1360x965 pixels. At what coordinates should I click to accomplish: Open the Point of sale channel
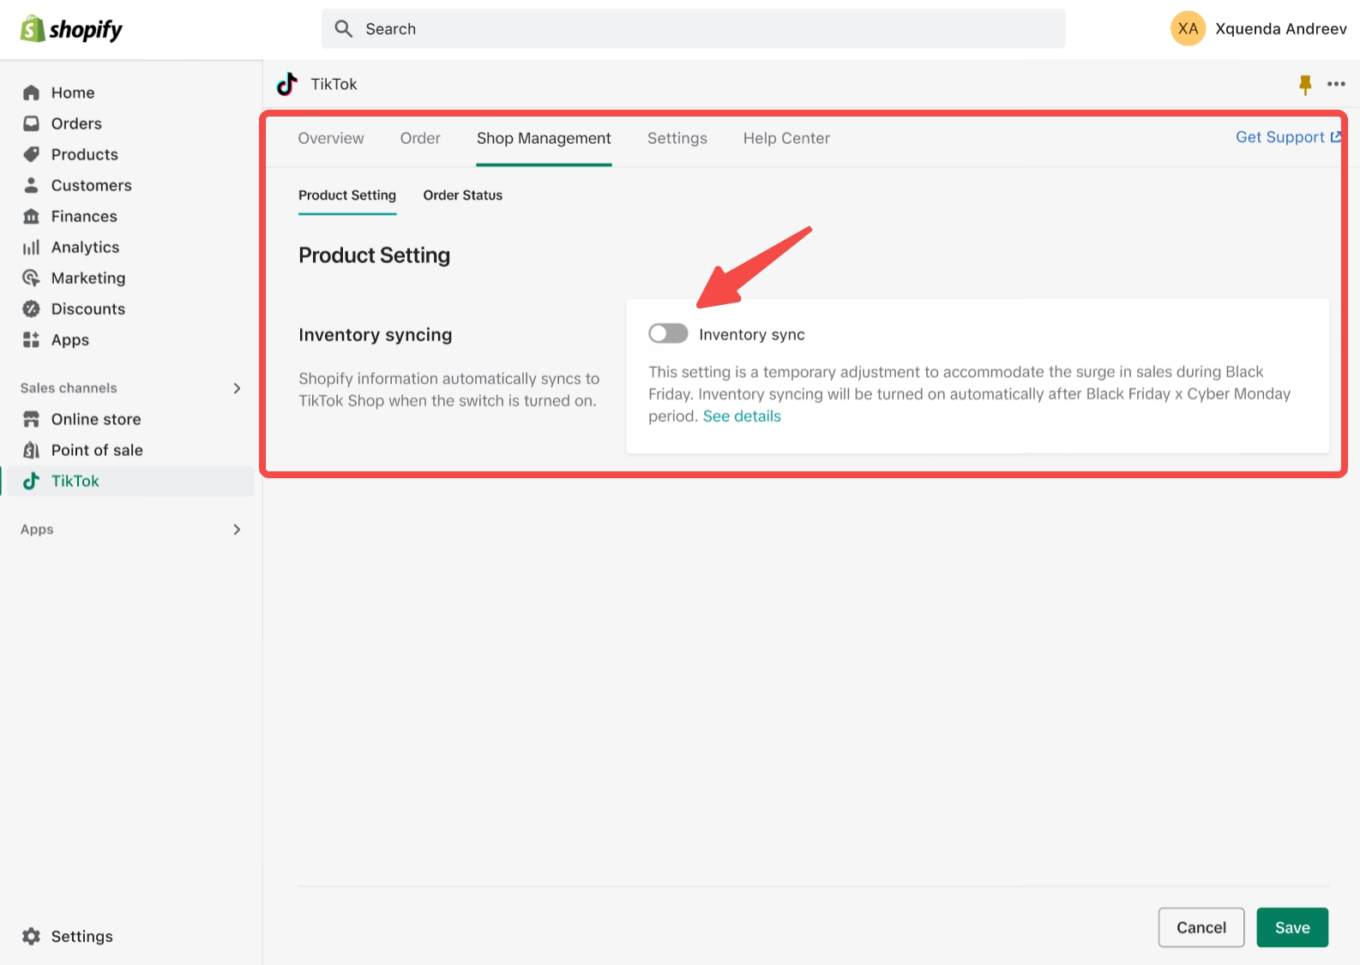pyautogui.click(x=96, y=450)
